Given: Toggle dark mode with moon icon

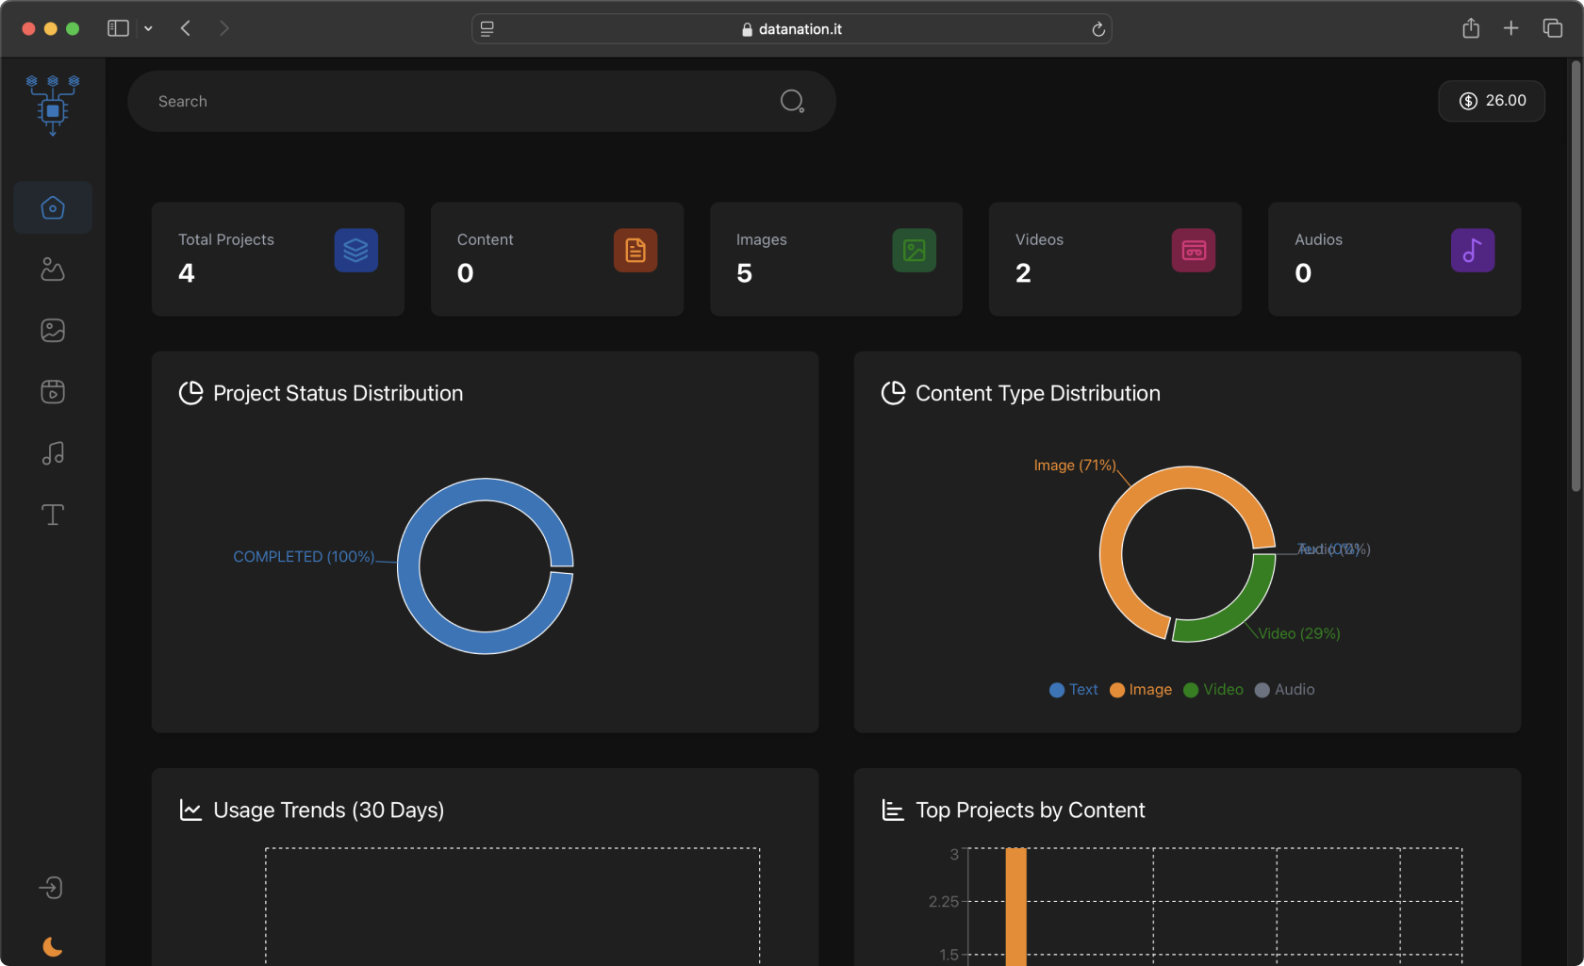Looking at the screenshot, I should click(x=53, y=946).
